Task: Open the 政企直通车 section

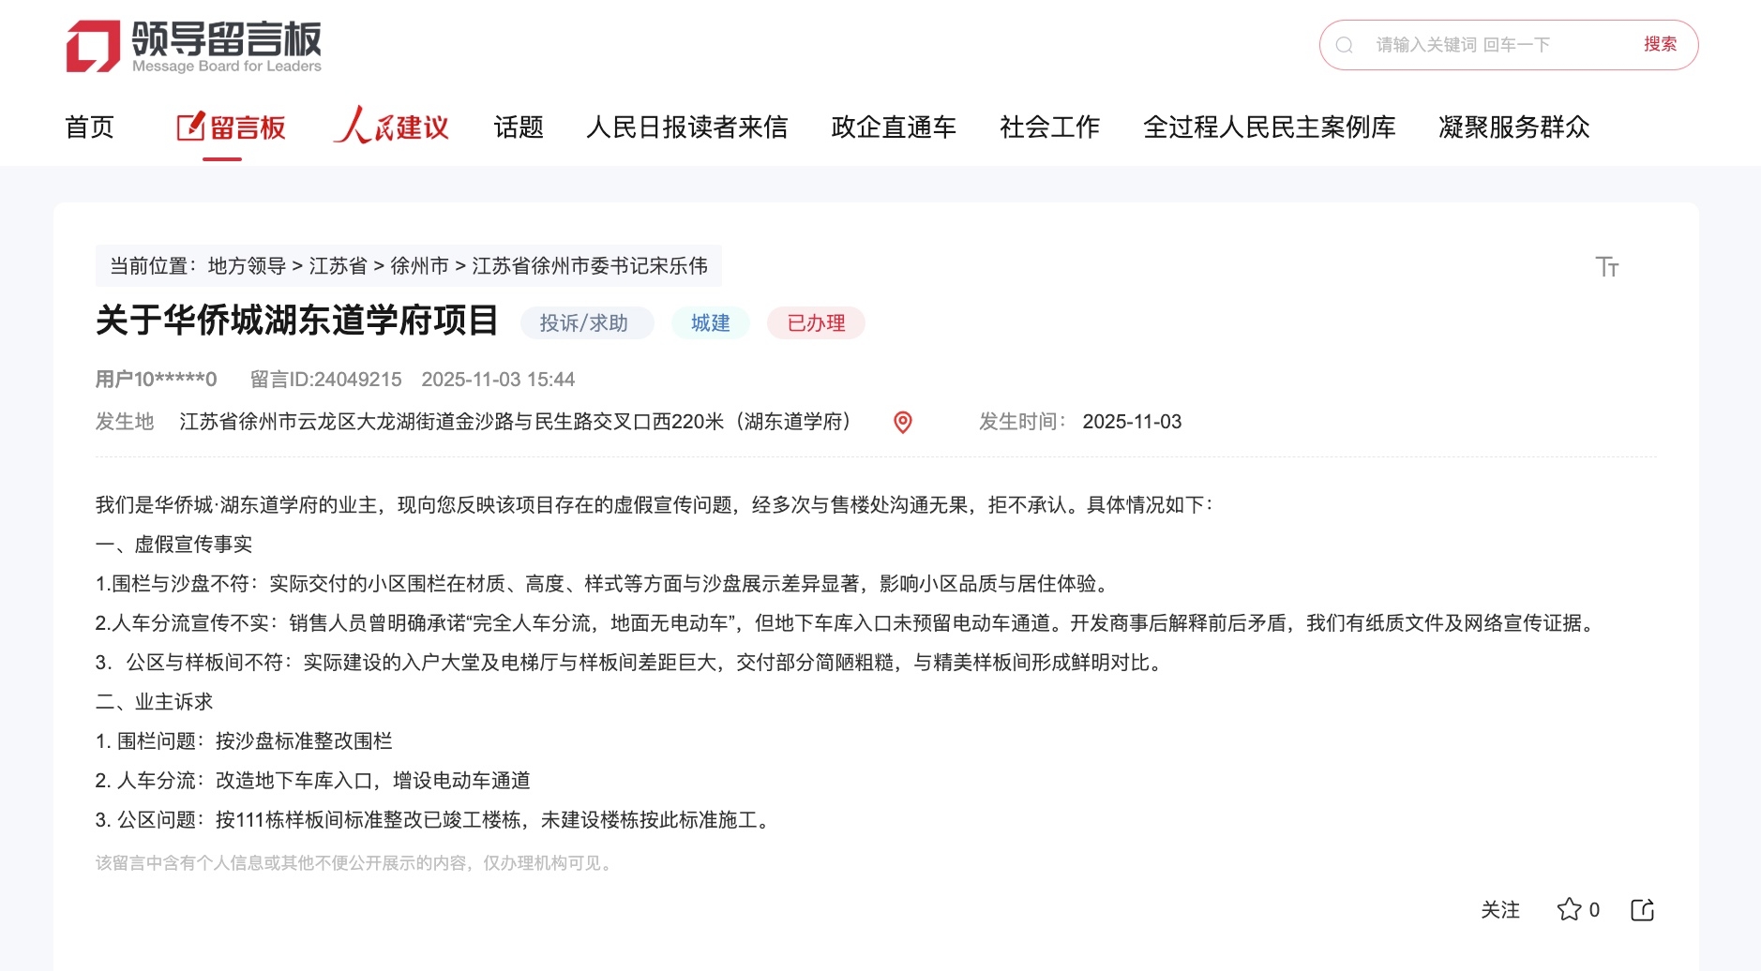Action: click(892, 127)
